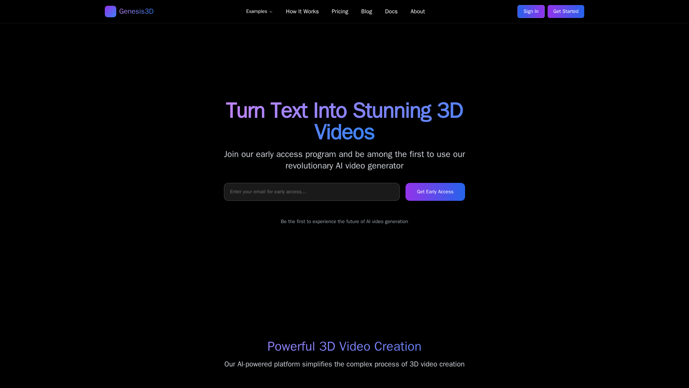Screen dimensions: 689x388
Task: Click the 'Be the first to experience' tagline
Action: 344,222
